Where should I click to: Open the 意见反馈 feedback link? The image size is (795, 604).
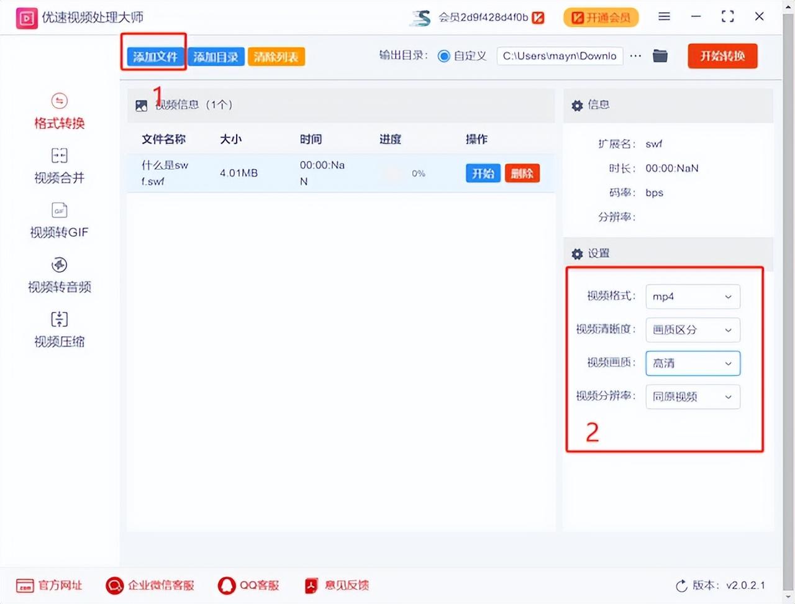pos(337,585)
